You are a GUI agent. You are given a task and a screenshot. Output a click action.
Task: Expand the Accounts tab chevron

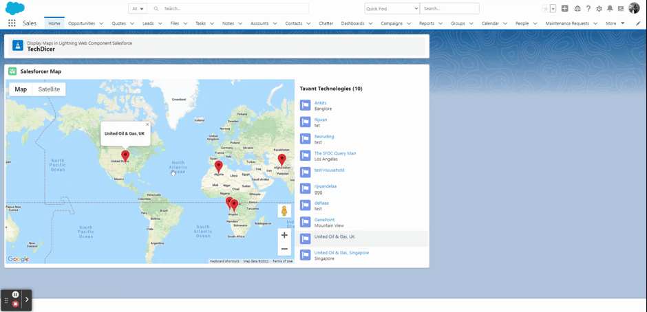point(275,23)
